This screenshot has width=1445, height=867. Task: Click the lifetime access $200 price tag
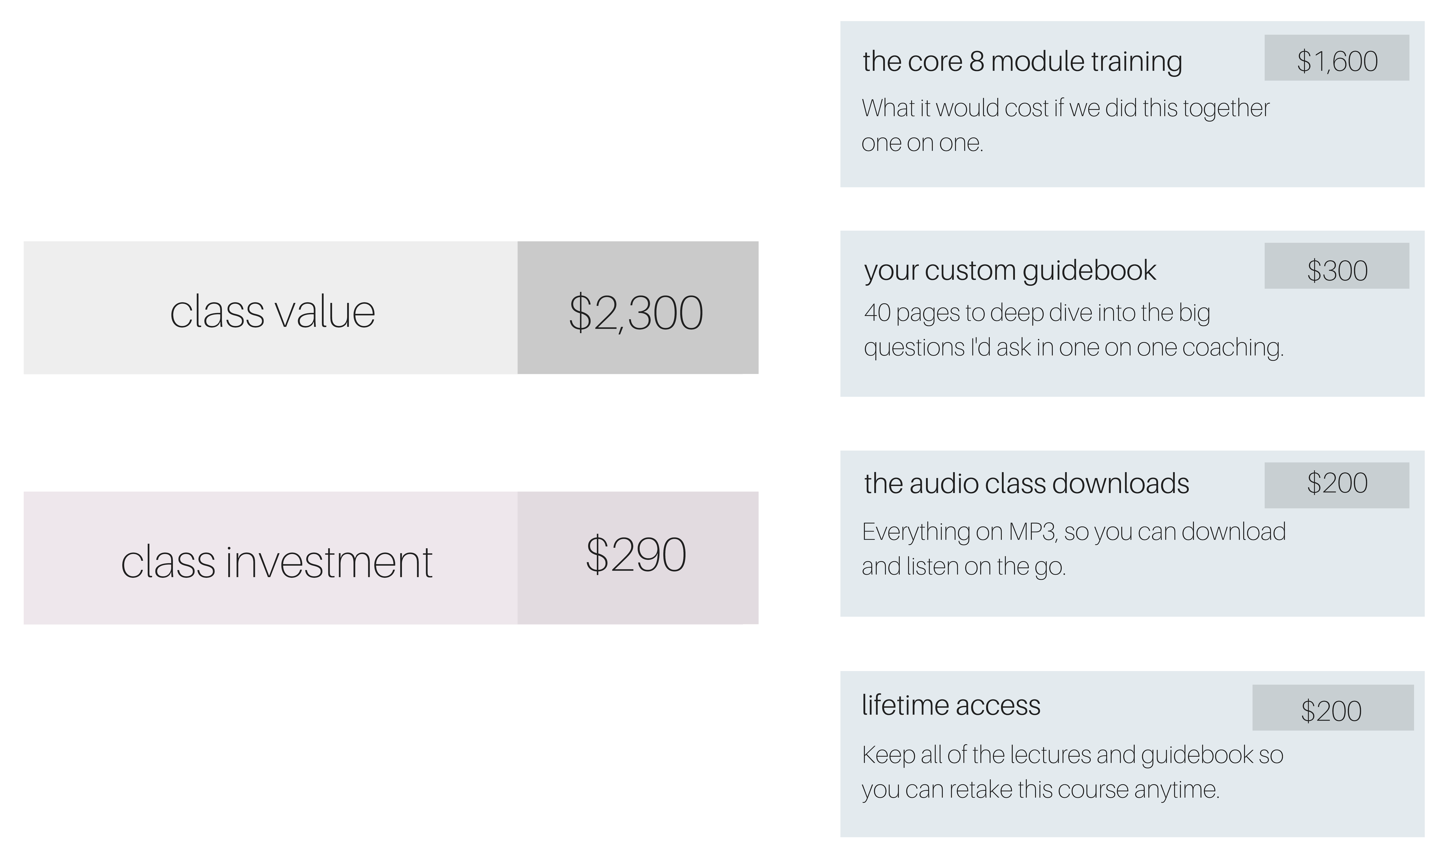point(1333,707)
